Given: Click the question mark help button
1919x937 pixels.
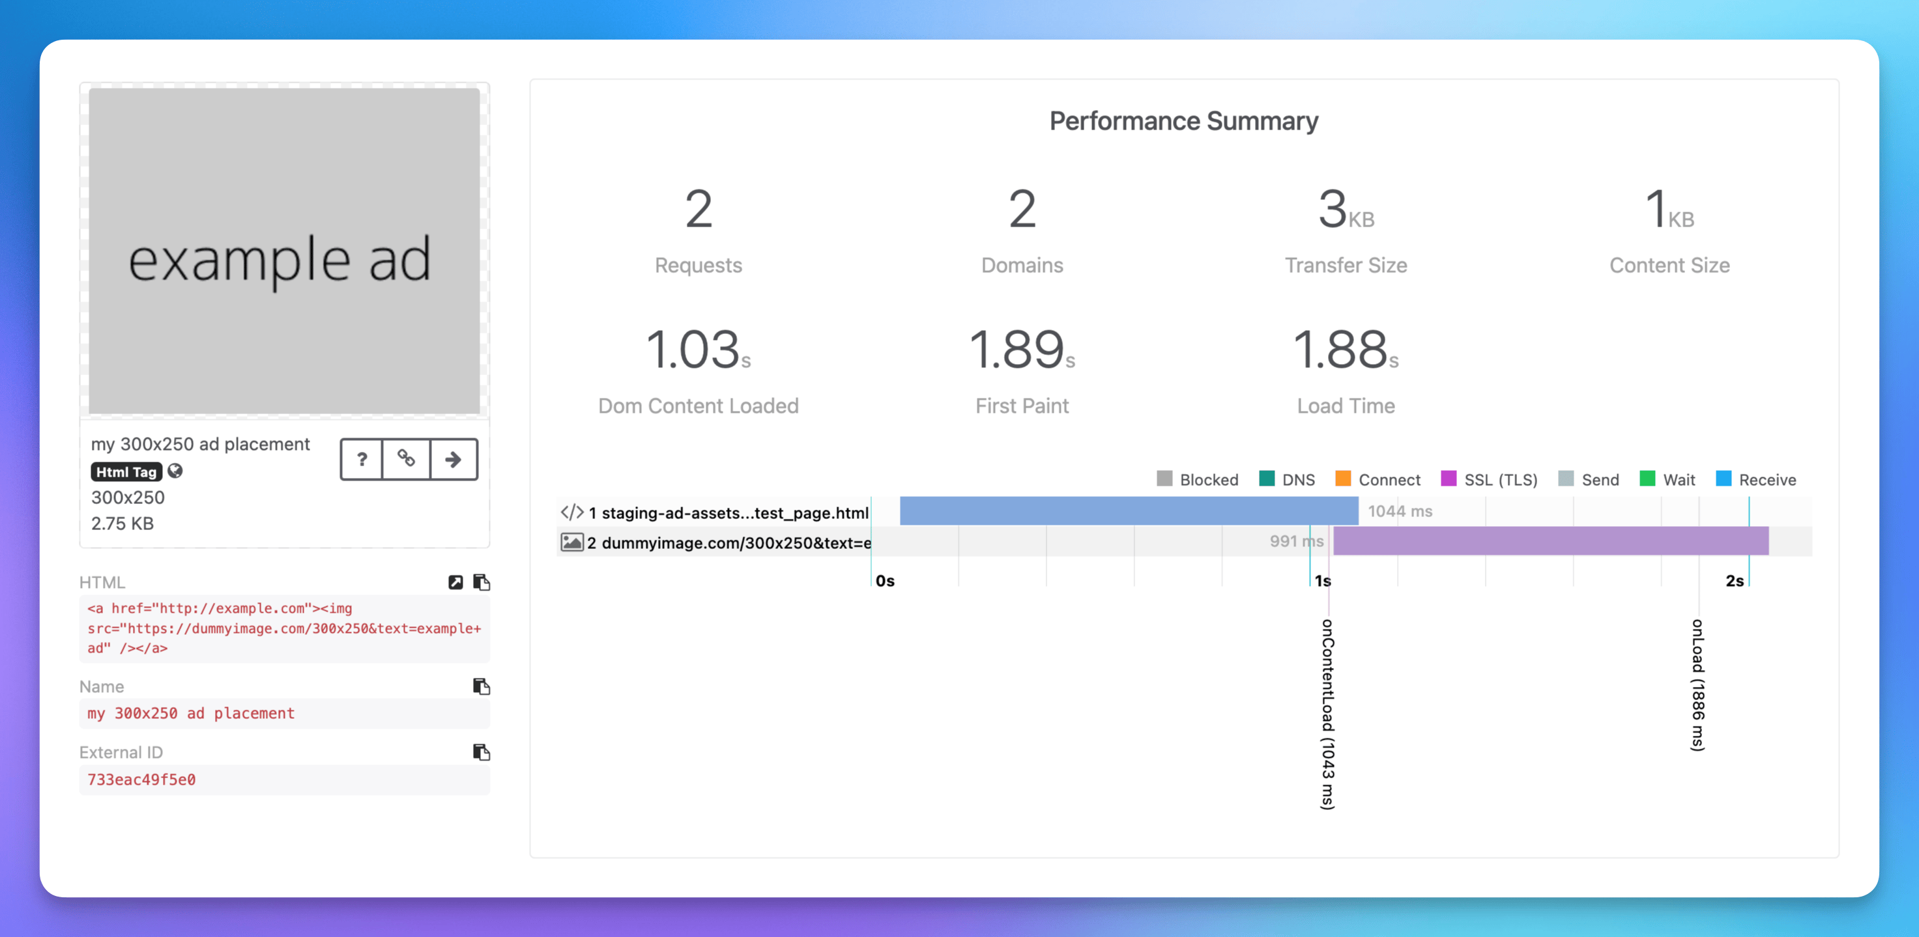Looking at the screenshot, I should click(362, 459).
